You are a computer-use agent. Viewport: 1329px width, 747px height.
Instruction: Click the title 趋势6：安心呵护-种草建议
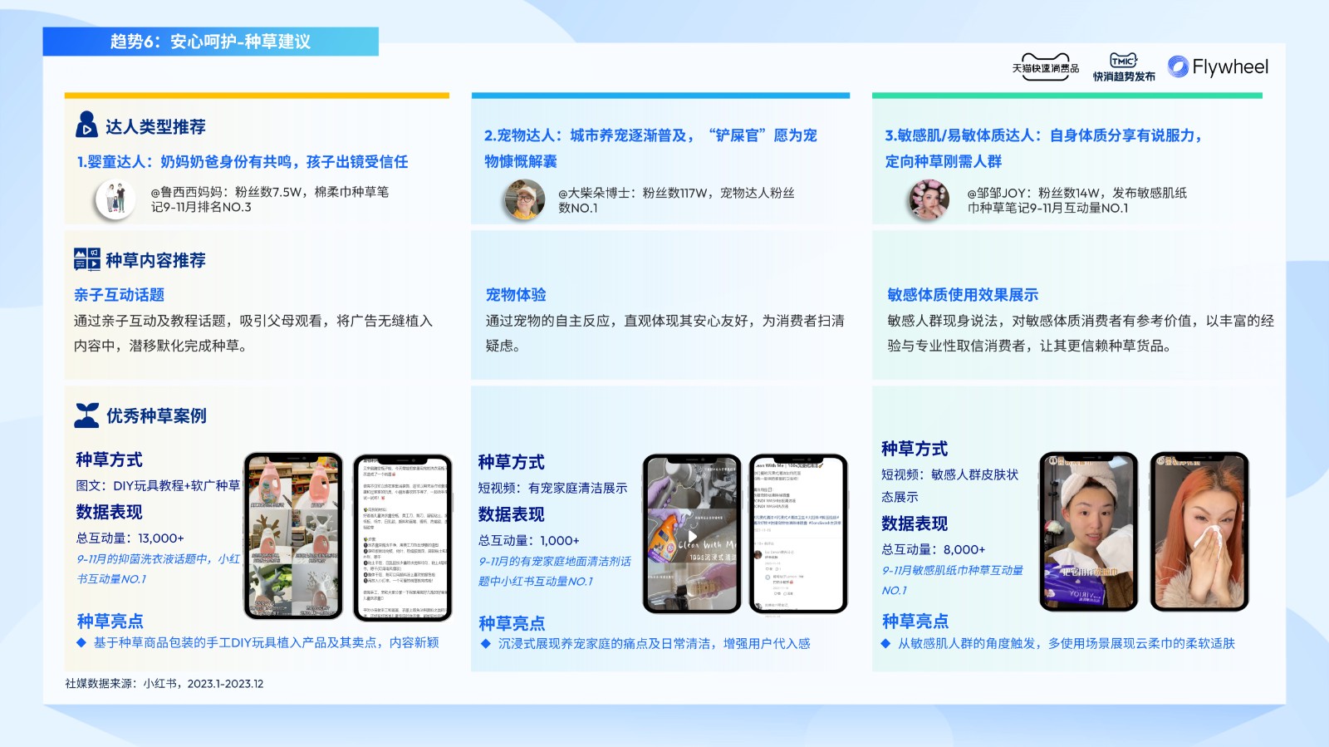click(210, 42)
